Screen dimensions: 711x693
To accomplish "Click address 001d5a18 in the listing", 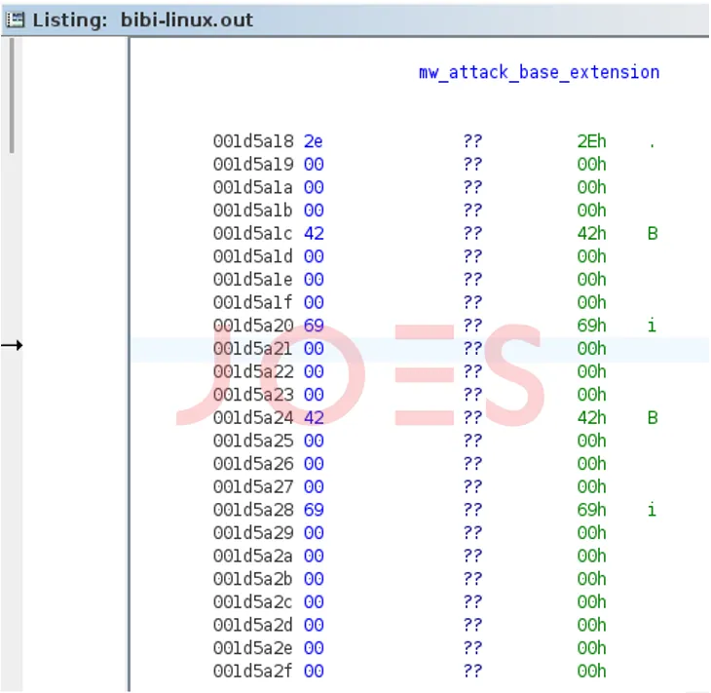I will click(253, 141).
